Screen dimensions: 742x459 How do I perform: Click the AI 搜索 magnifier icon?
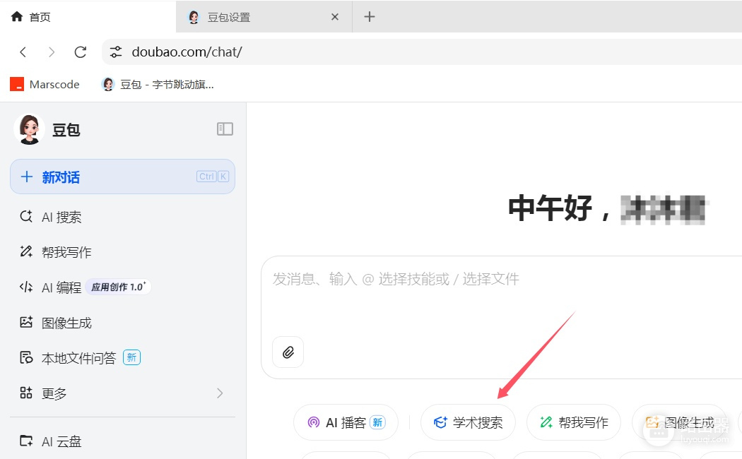tap(26, 217)
